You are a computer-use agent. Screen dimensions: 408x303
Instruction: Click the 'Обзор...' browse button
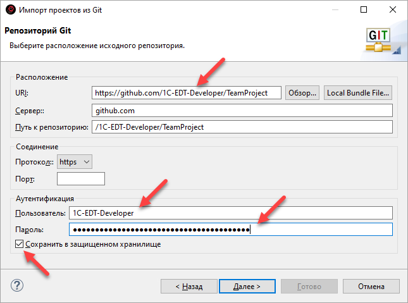coord(302,93)
